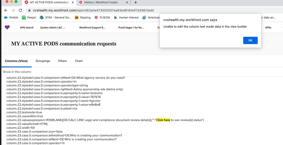Click the 'Show in this column:' label
Screen dimensions: 283x145
click(17, 72)
